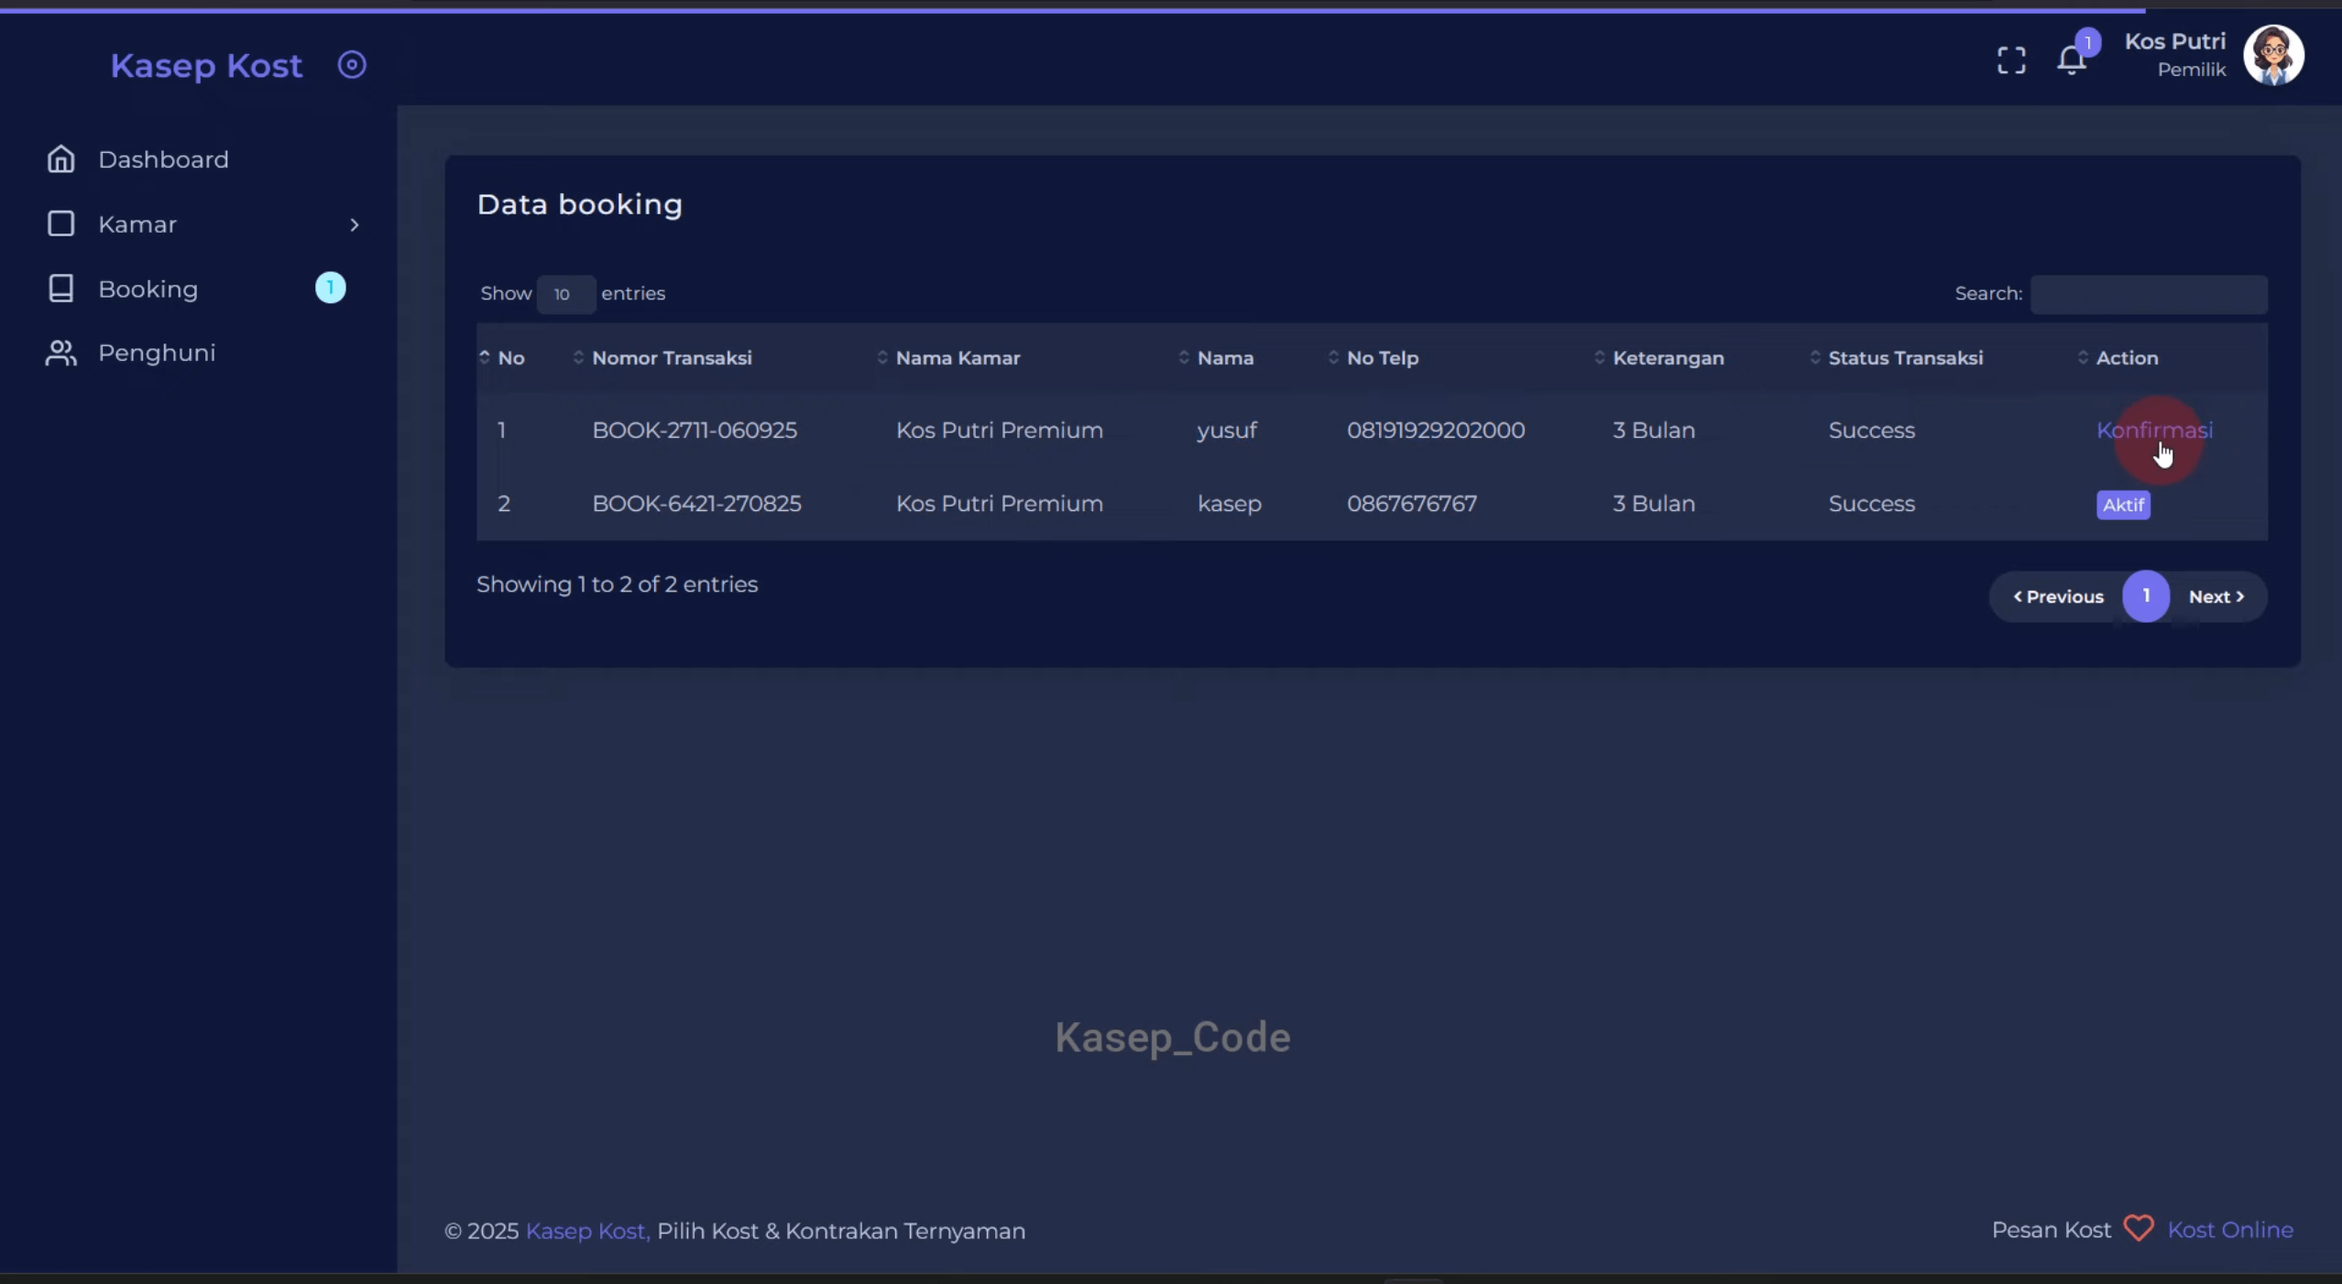
Task: Select transaction number BOOK-6421-270825
Action: pyautogui.click(x=696, y=504)
